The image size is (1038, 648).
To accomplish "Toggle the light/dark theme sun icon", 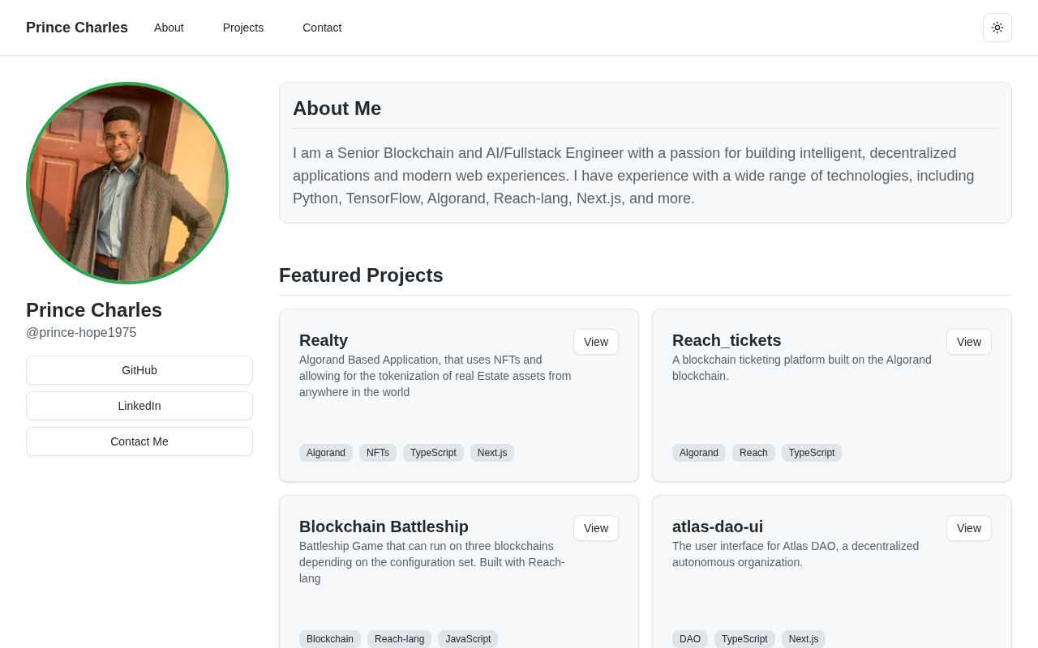I will pos(997,28).
